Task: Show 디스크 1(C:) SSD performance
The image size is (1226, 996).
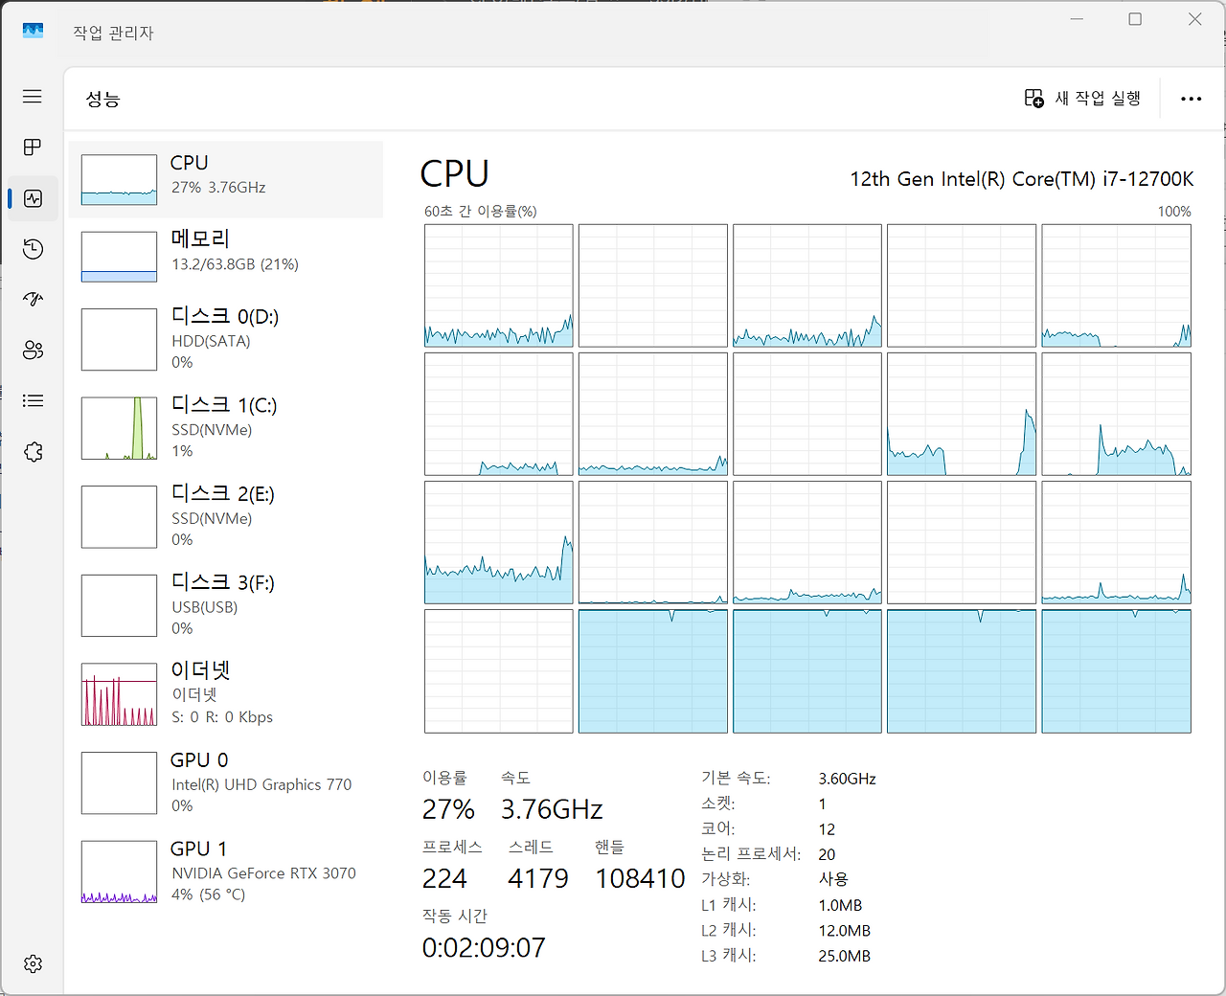Action: click(226, 428)
